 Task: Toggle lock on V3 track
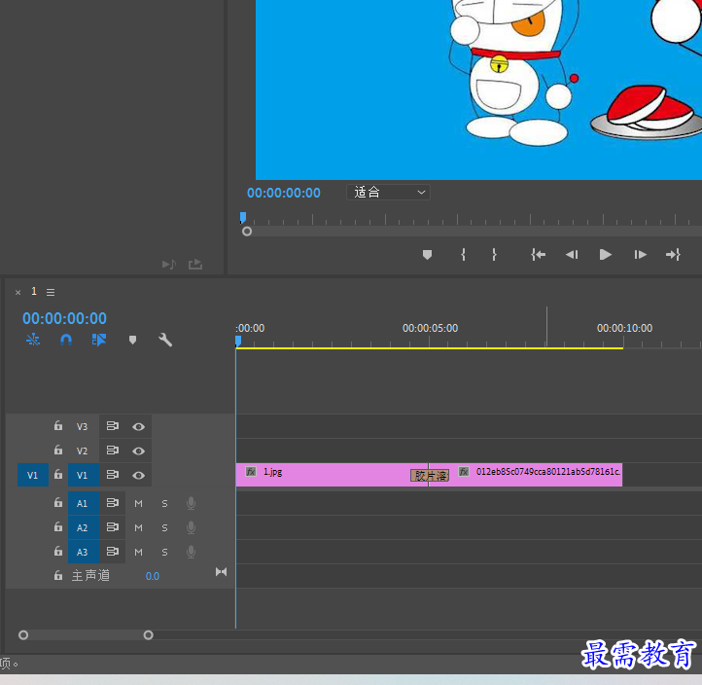[x=58, y=425]
